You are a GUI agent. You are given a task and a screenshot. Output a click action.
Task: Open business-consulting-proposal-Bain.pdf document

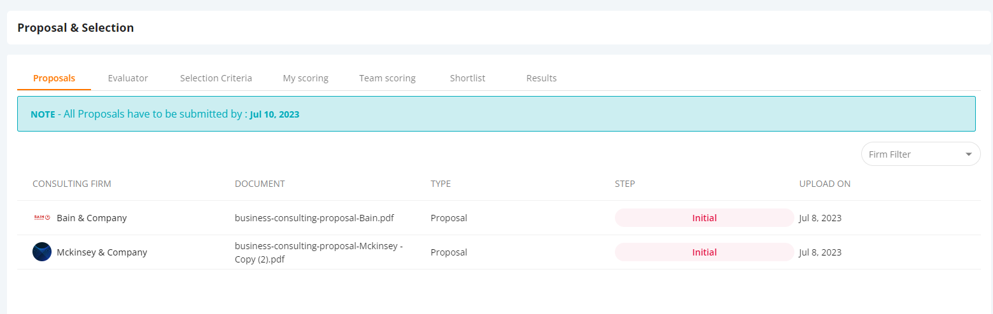coord(314,218)
